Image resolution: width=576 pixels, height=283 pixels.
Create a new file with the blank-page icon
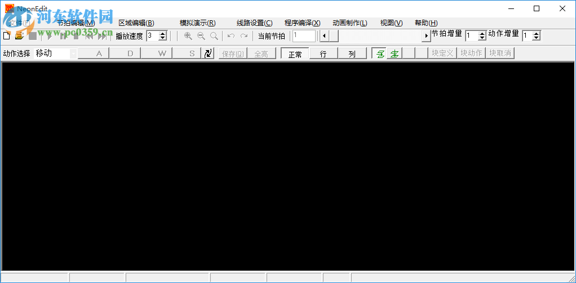coord(6,36)
